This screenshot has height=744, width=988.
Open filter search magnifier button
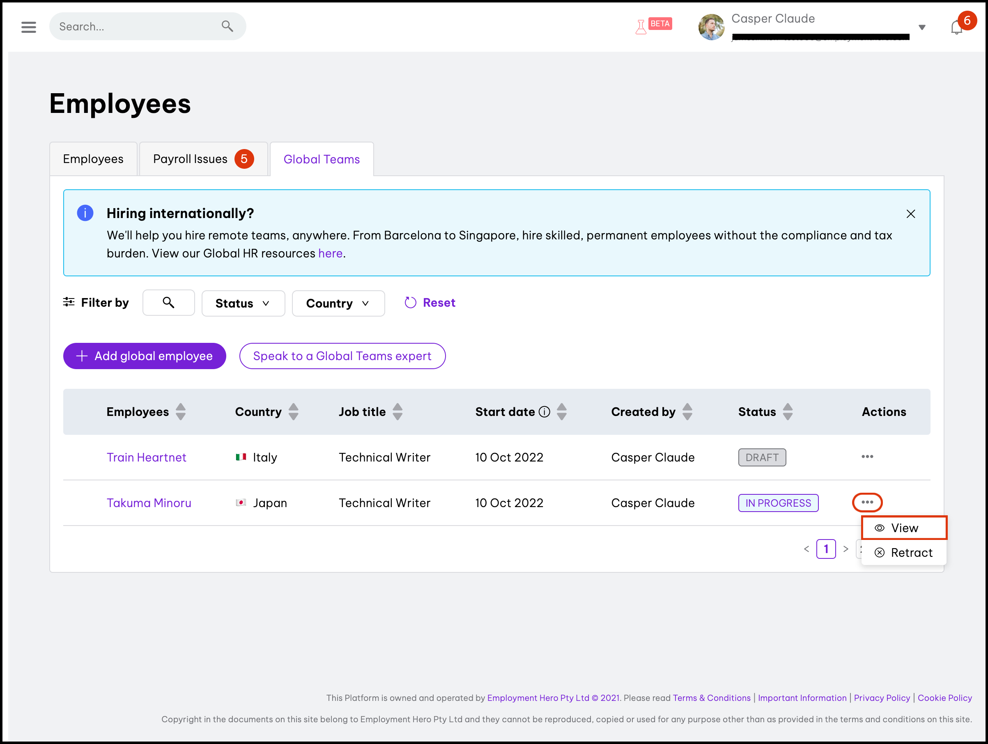tap(168, 303)
